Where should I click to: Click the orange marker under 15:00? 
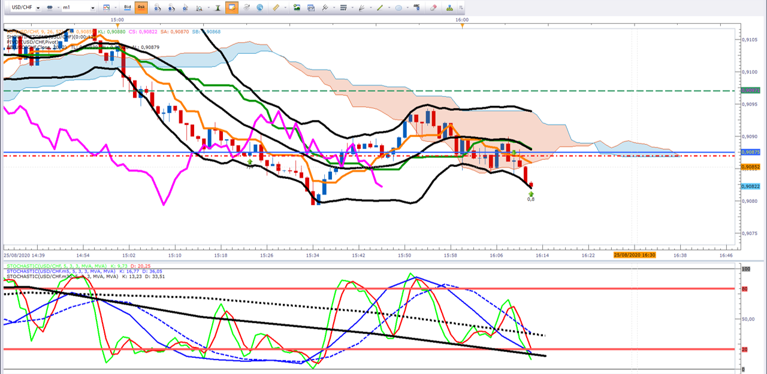117,25
